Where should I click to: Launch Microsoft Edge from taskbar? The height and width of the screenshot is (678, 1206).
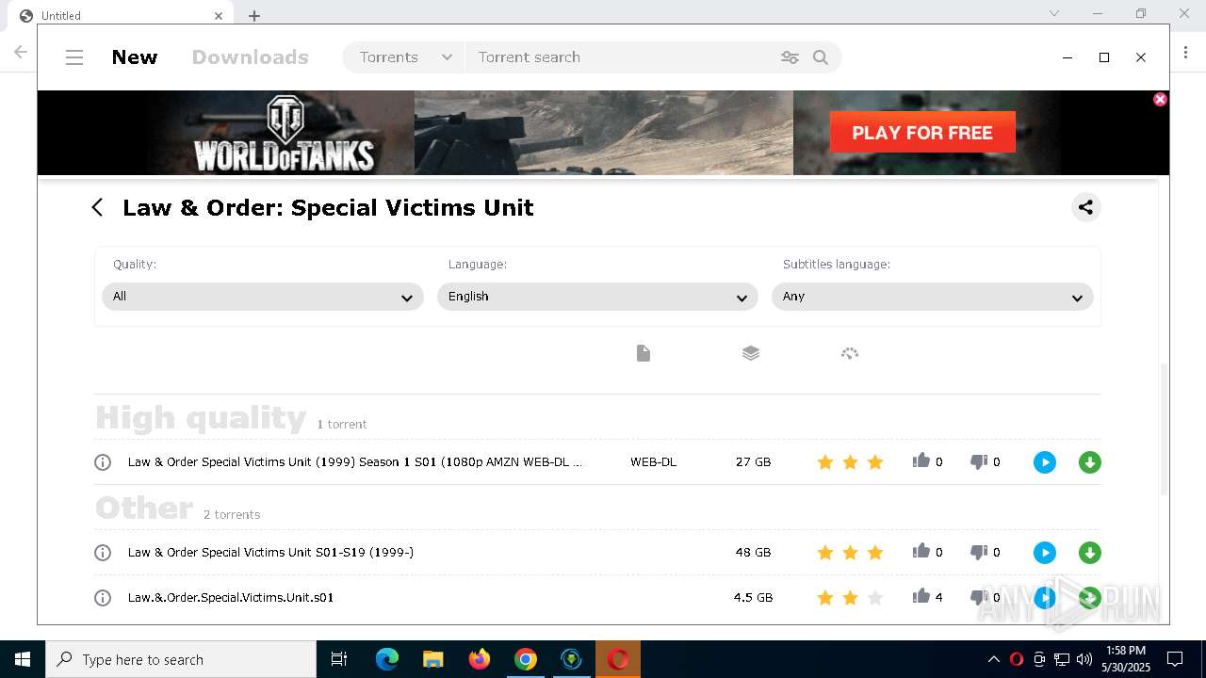point(387,659)
